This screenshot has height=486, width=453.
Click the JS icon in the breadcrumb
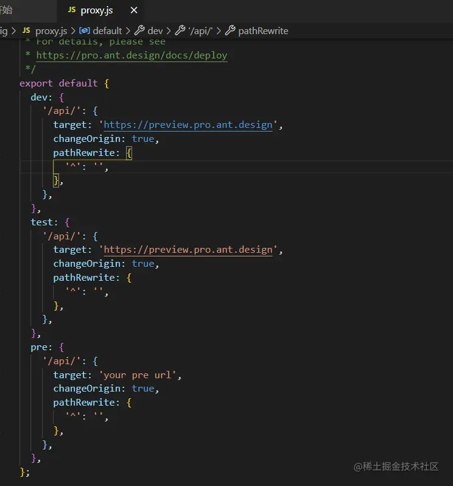tap(26, 30)
